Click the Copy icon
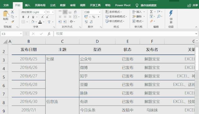Screen dimensions: 199x114 (x=12, y=17)
